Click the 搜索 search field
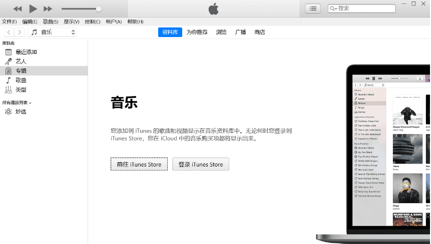431x244 pixels. (362, 8)
